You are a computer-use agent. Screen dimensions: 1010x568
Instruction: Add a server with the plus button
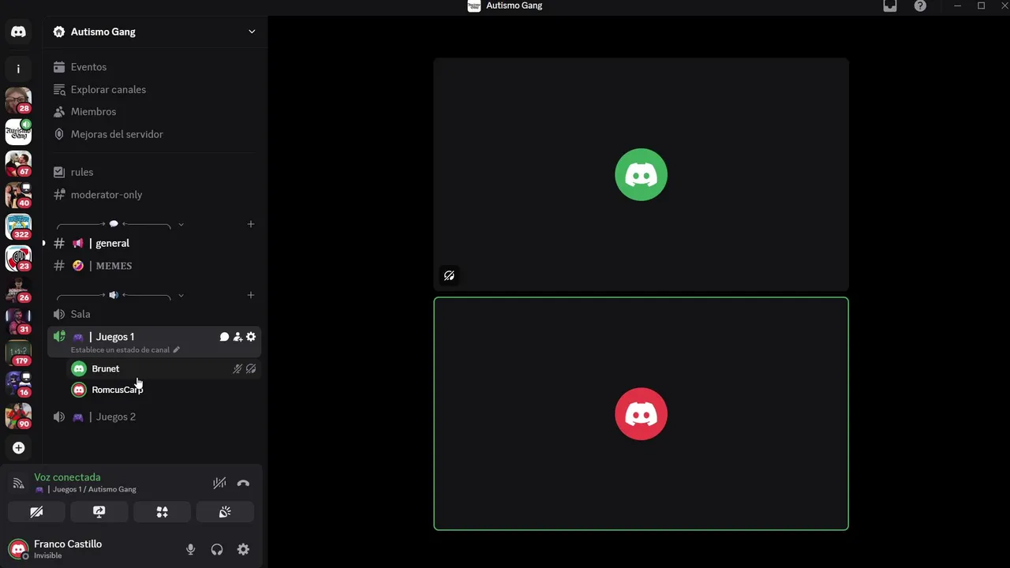click(18, 447)
